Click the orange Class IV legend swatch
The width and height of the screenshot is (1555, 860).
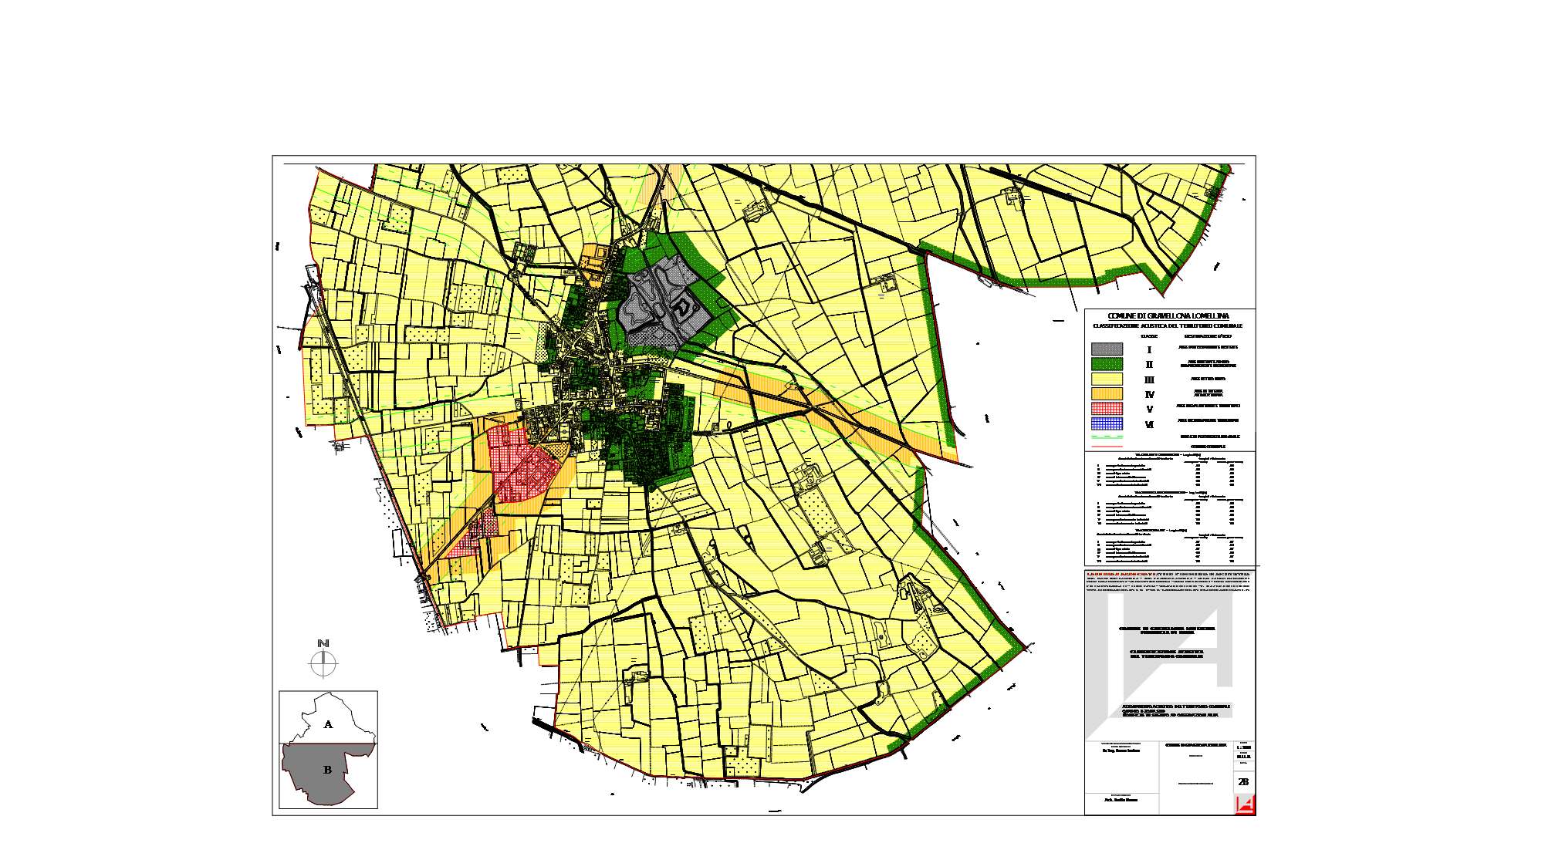pyautogui.click(x=1107, y=394)
